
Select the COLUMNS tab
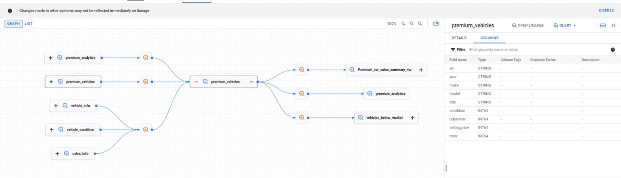click(x=489, y=38)
